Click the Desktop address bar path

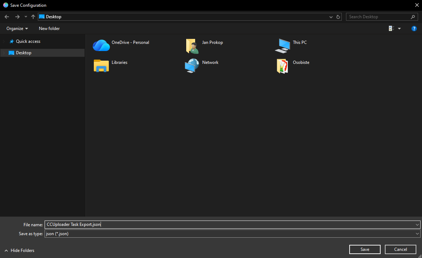tap(54, 17)
